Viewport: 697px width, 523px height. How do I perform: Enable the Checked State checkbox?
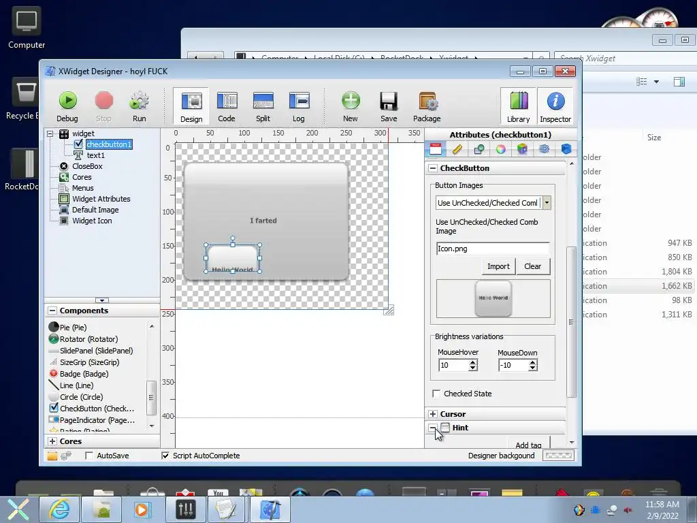(x=436, y=394)
